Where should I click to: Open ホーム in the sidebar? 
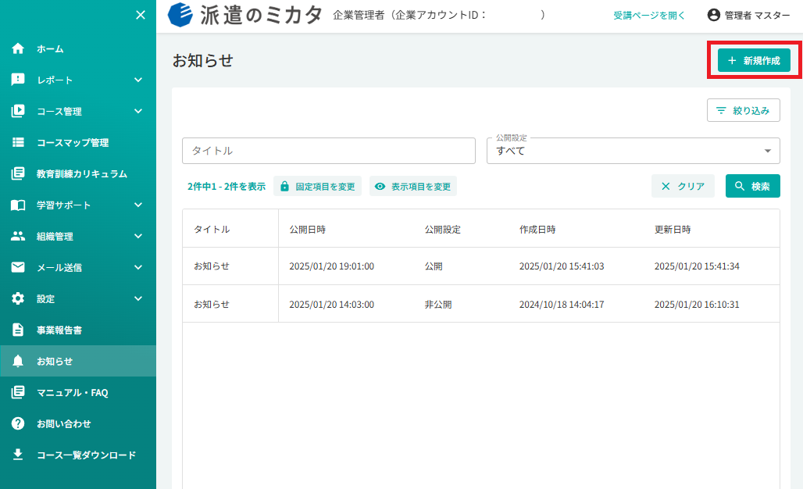[x=78, y=48]
